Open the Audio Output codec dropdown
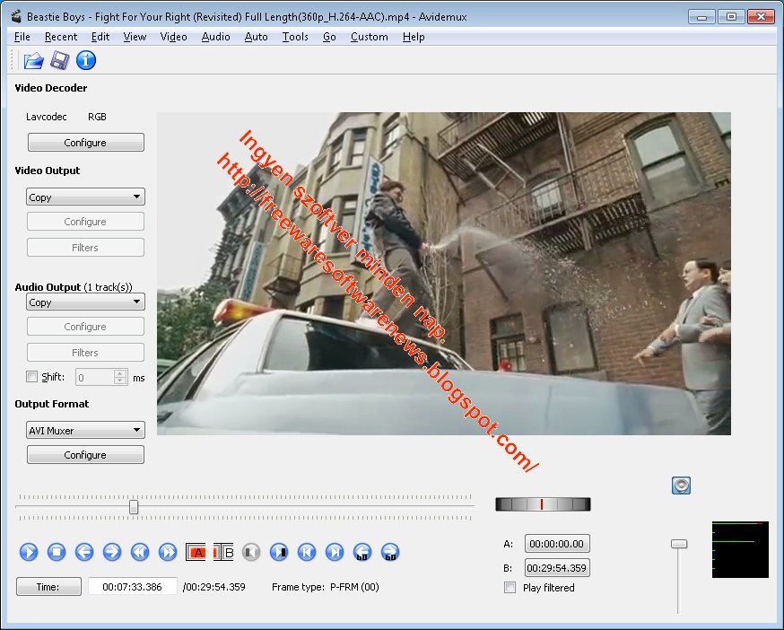Viewport: 784px width, 630px height. pos(85,302)
